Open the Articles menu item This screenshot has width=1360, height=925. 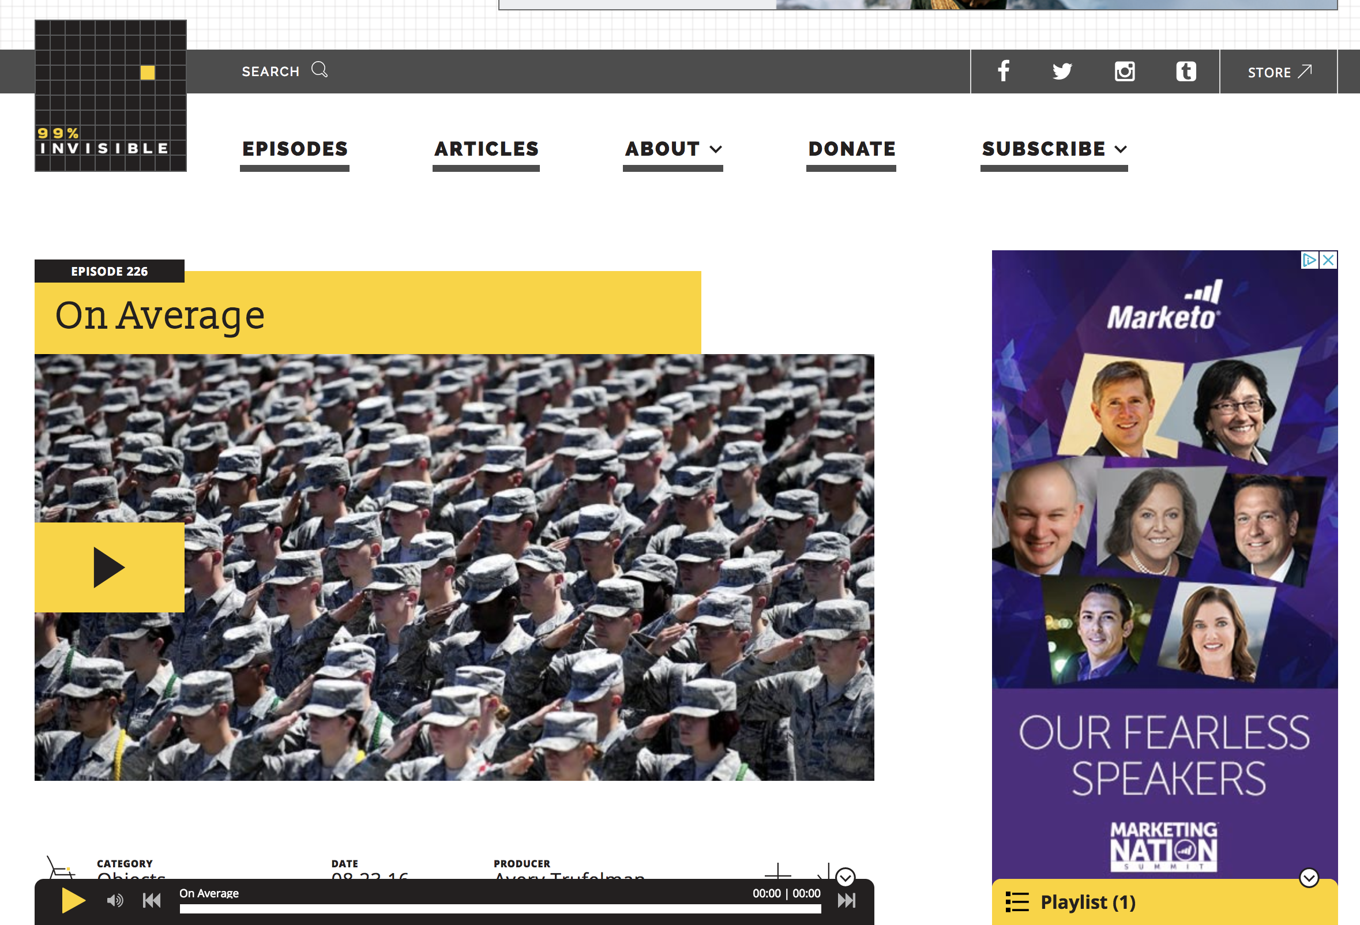pos(486,149)
